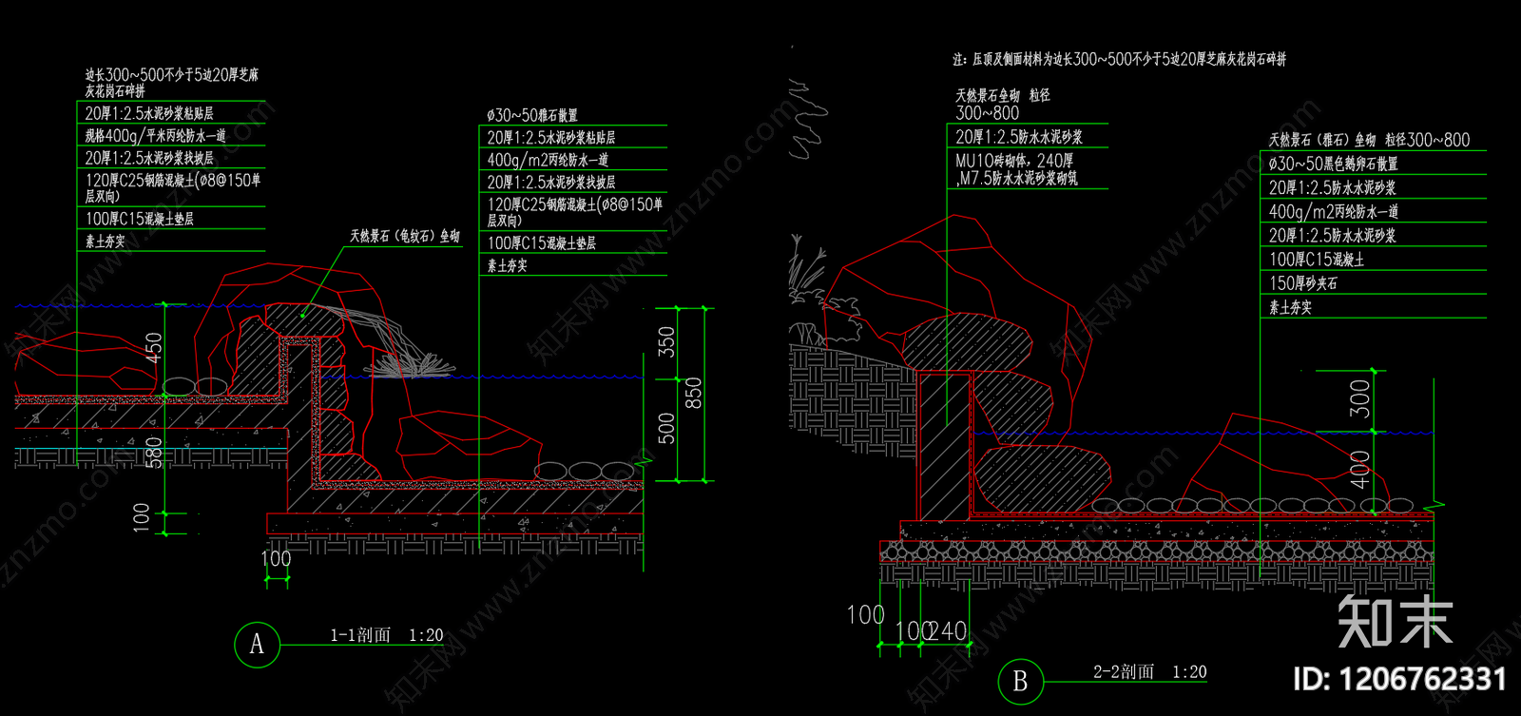Select the 400 dimension in section B
This screenshot has height=716, width=1521.
click(1360, 470)
